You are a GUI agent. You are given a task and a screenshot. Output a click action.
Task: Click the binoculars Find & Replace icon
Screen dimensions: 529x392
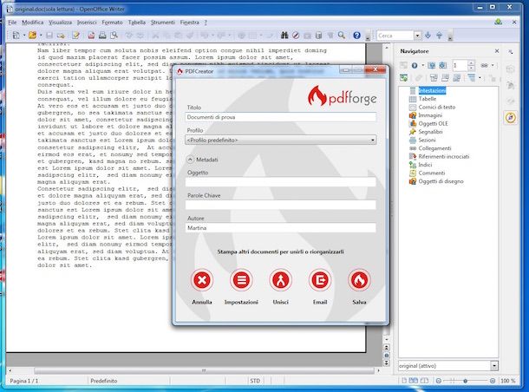click(x=284, y=35)
